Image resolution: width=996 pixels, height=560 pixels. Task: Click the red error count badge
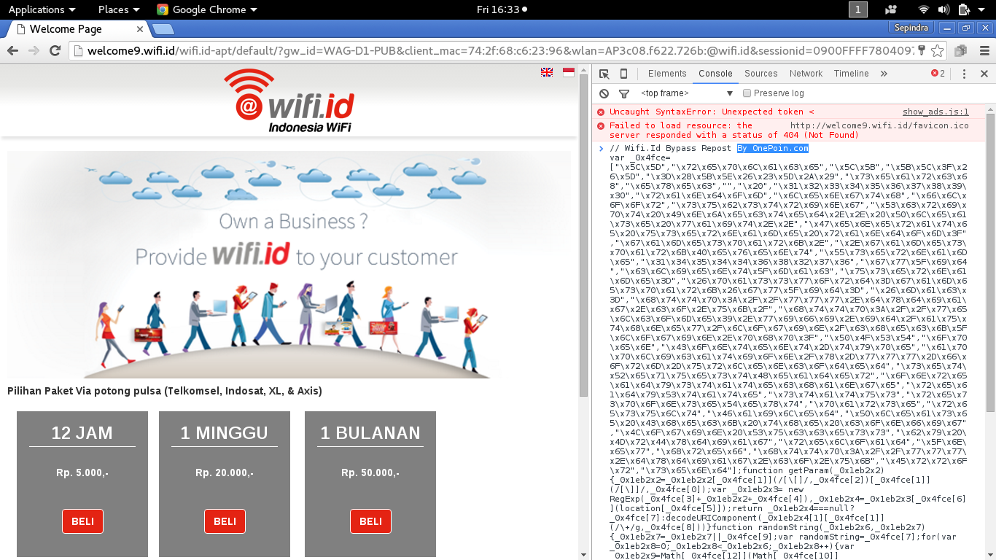click(x=938, y=74)
